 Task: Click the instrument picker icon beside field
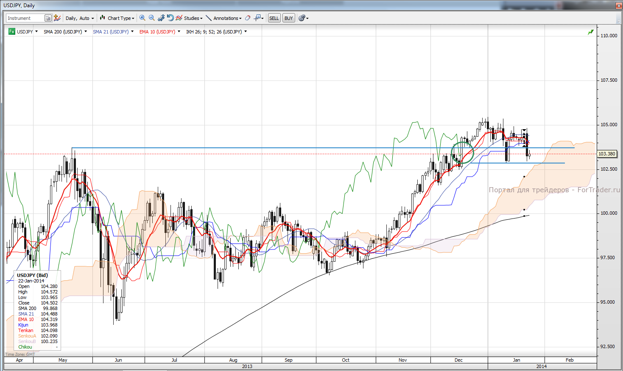[48, 18]
